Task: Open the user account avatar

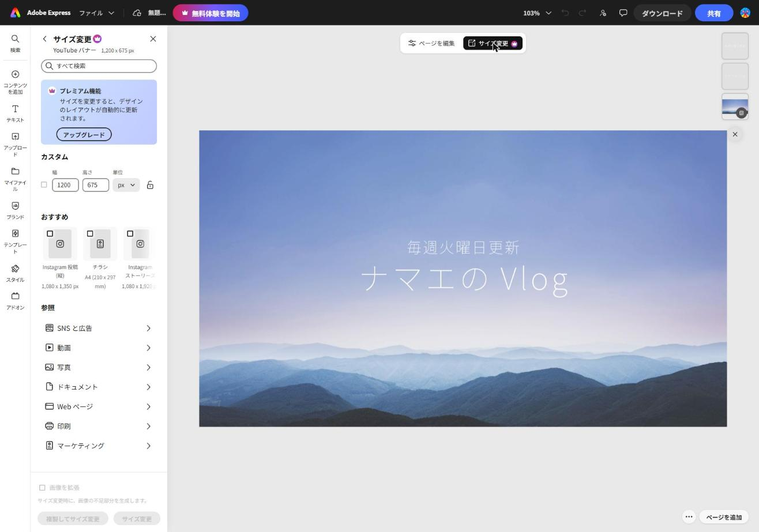Action: (x=745, y=13)
